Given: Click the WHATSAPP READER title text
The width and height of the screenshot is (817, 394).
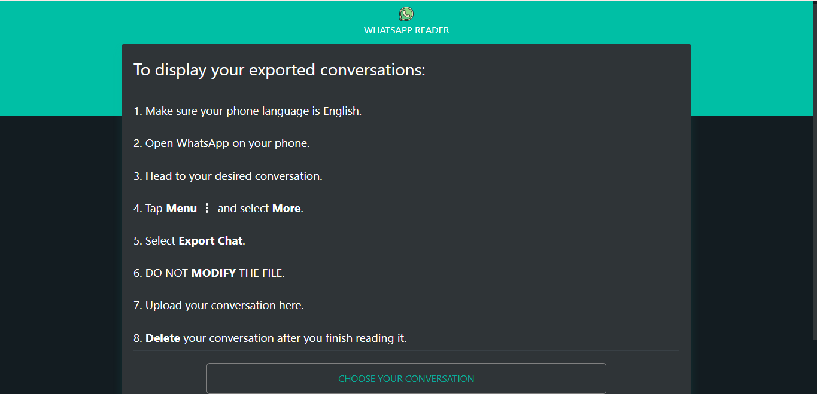Looking at the screenshot, I should point(406,30).
